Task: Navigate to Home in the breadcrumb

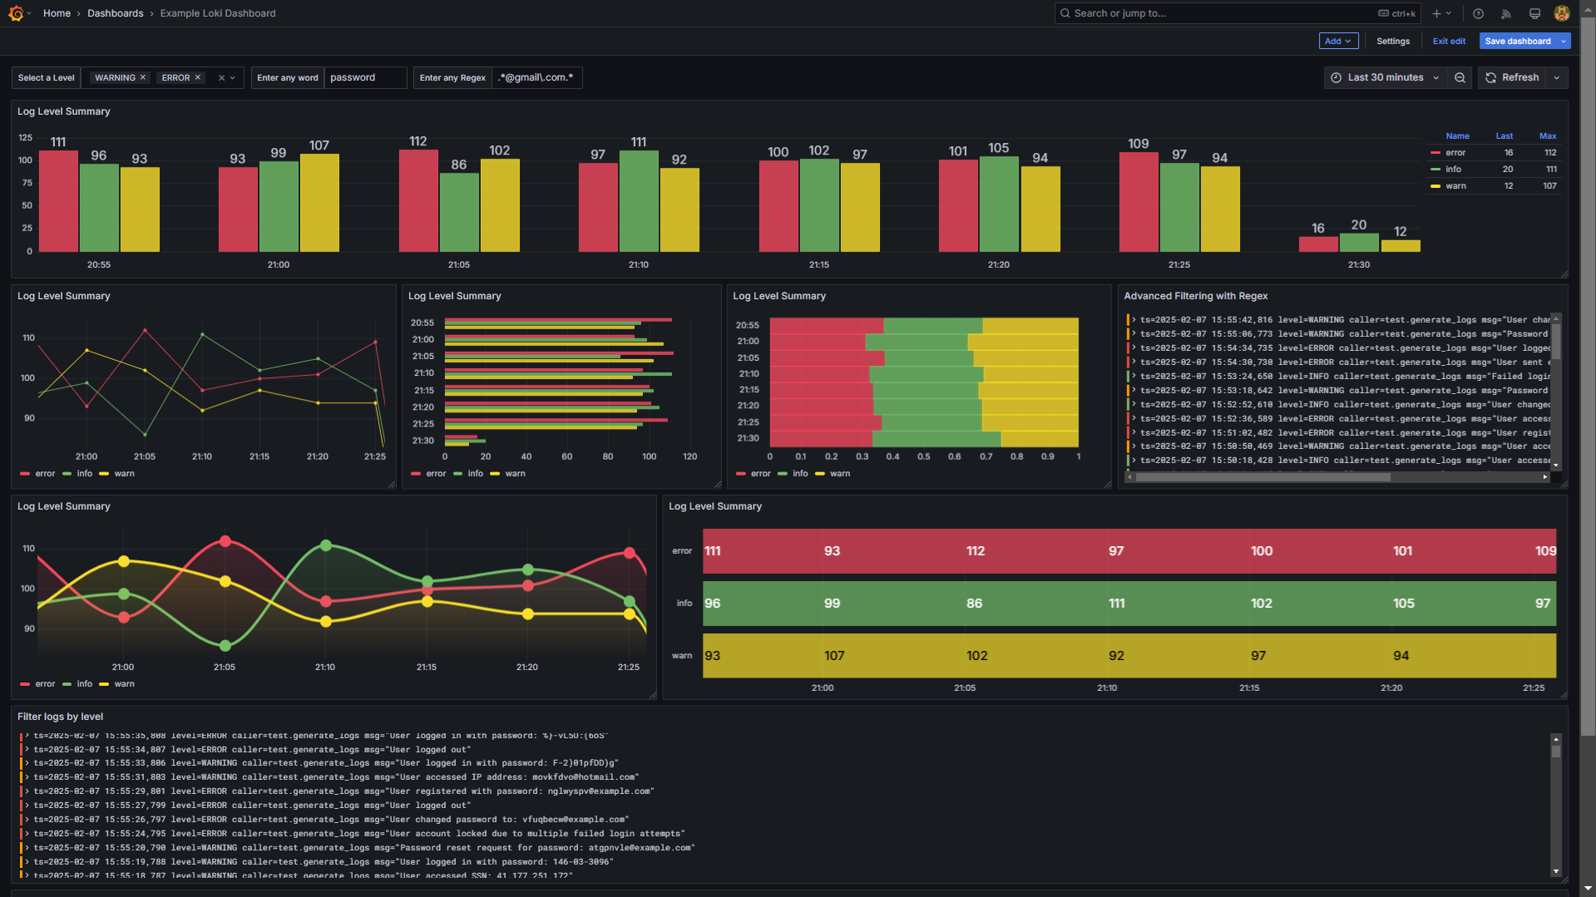Action: 57,13
